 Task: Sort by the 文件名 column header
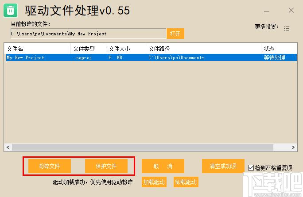(37, 49)
